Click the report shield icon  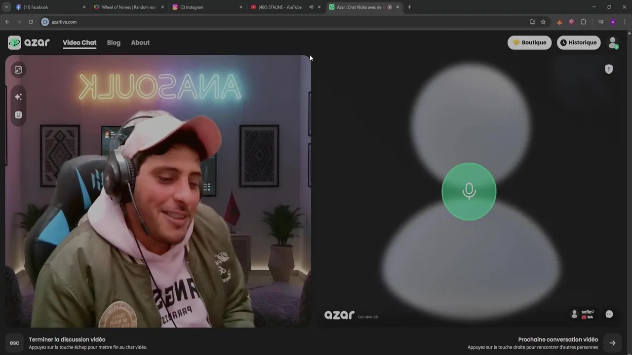(609, 69)
